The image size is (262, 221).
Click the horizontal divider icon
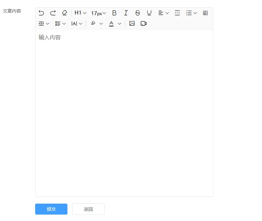177,13
